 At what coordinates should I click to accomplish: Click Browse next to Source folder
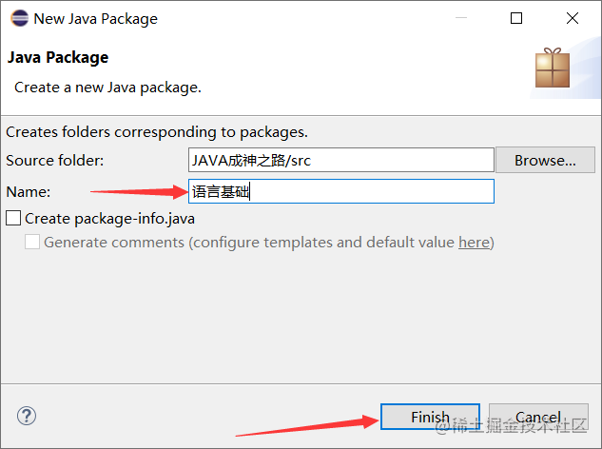(545, 160)
